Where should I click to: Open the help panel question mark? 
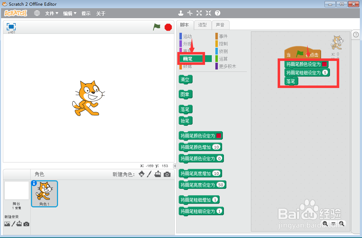click(x=356, y=35)
